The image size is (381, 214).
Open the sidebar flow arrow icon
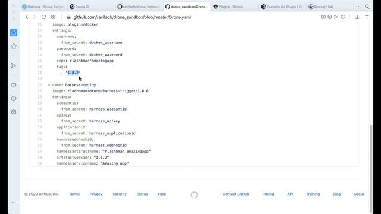14,65
